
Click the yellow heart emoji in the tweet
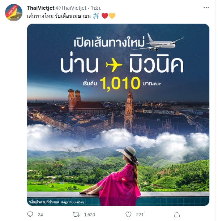112,16
